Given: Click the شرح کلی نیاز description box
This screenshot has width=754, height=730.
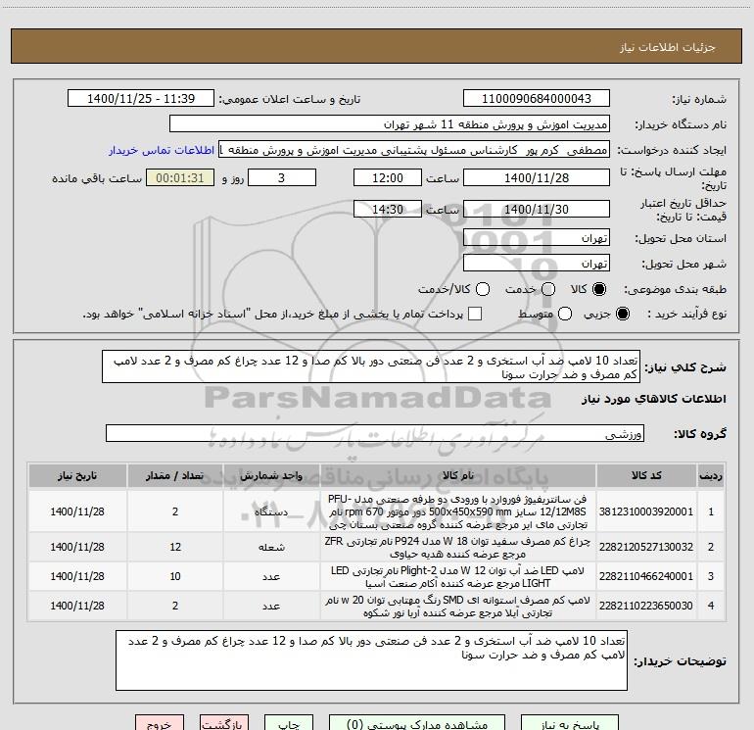Looking at the screenshot, I should [371, 366].
